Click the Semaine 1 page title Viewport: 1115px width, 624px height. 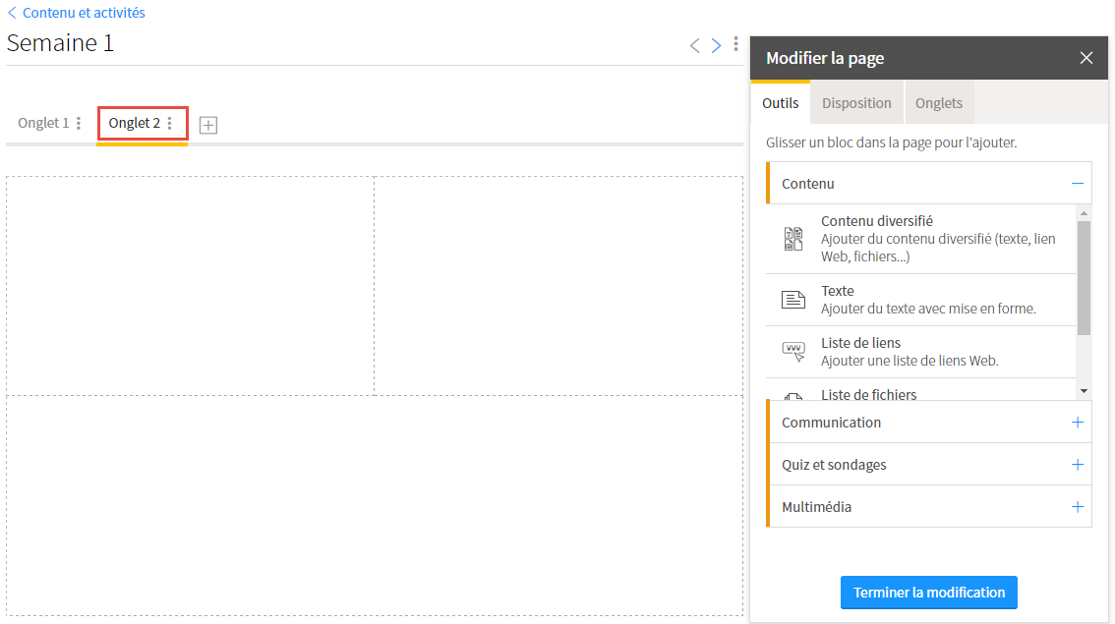[x=60, y=43]
